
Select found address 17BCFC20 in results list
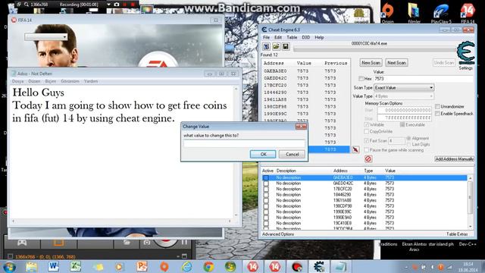tap(306, 85)
